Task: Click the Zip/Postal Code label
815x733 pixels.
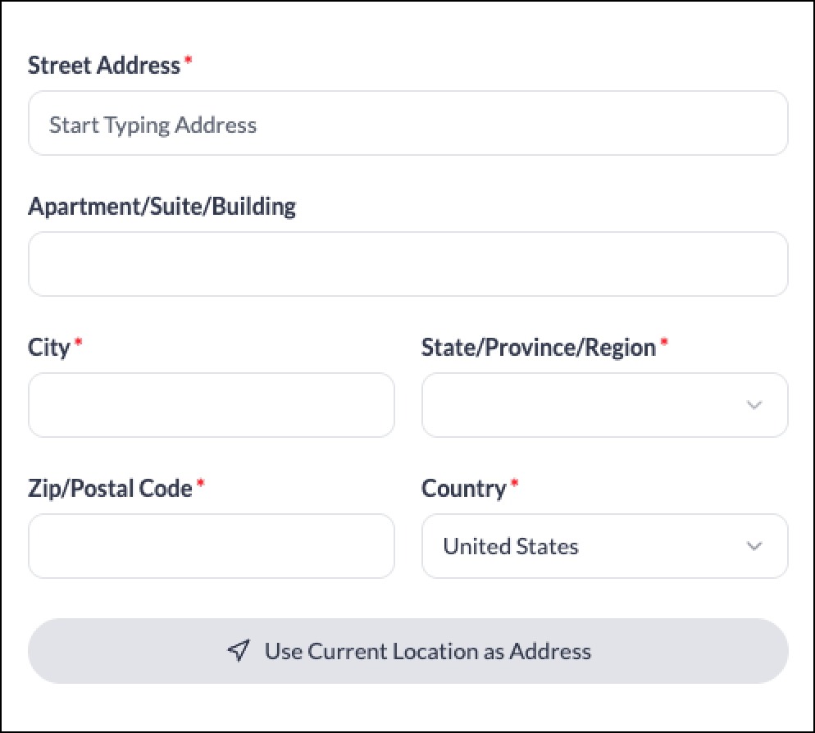Action: tap(110, 489)
